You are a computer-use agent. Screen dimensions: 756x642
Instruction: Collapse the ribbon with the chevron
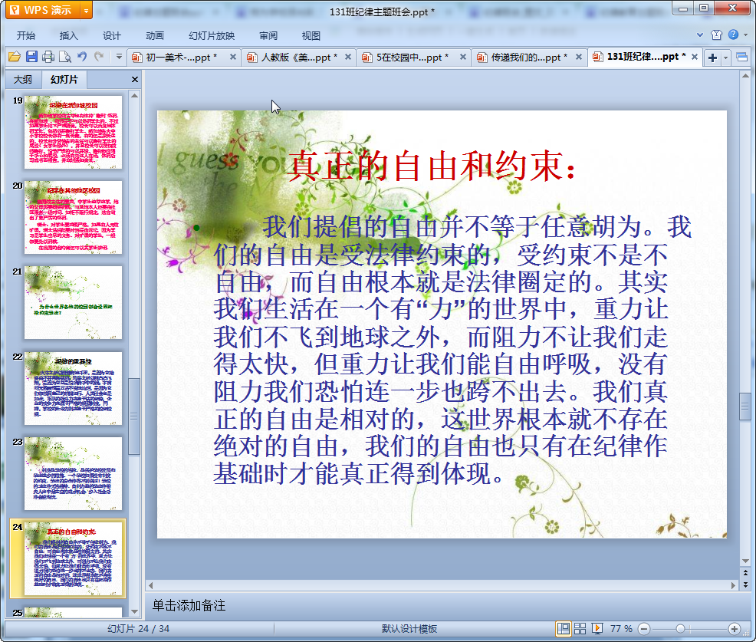(700, 35)
